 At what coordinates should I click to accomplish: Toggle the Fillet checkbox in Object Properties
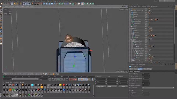(142, 90)
